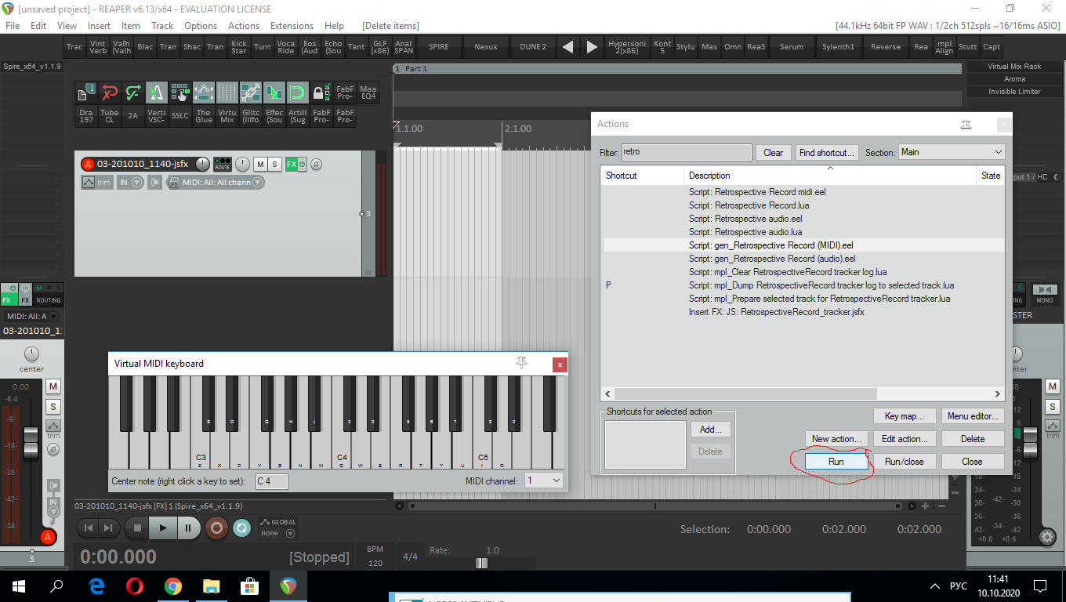This screenshot has width=1066, height=602.
Task: Click the new project icon in main toolbar
Action: pyautogui.click(x=86, y=93)
